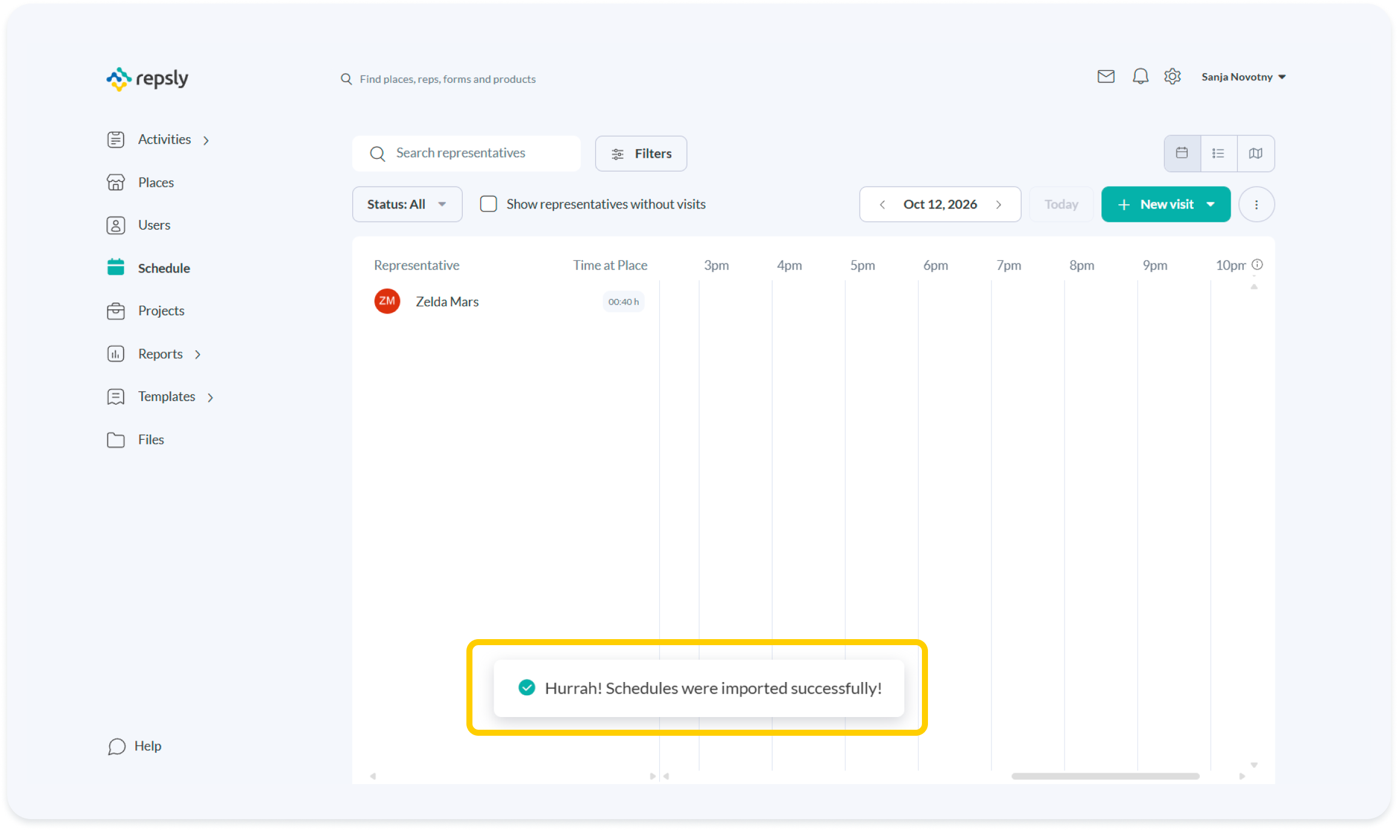Go to the previous day arrow
This screenshot has width=1398, height=830.
point(882,205)
